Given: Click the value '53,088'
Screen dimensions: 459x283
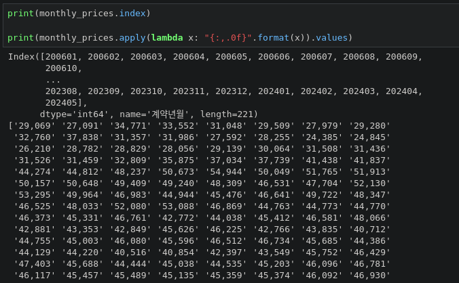Looking at the screenshot, I should [178, 206].
